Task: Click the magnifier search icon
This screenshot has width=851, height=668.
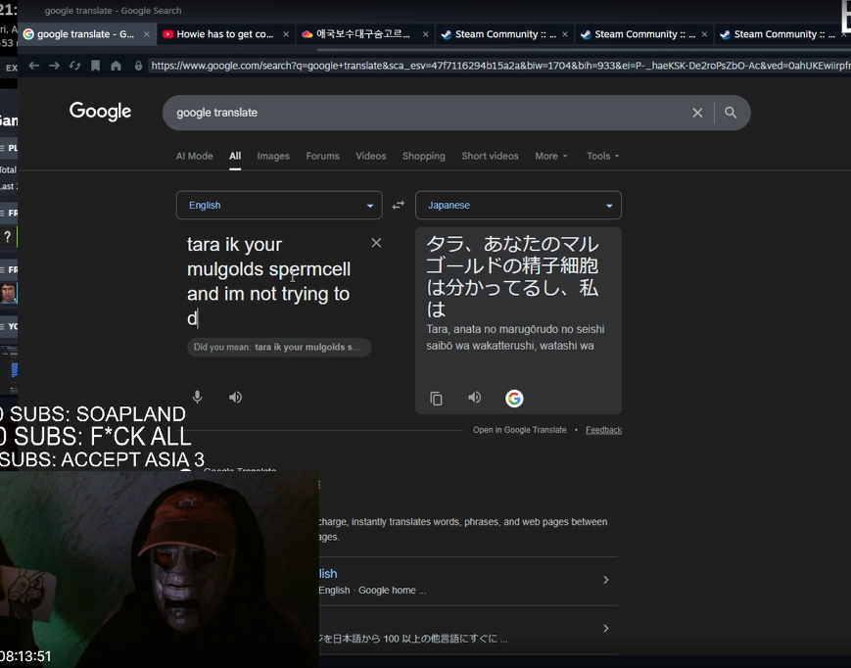Action: (731, 113)
